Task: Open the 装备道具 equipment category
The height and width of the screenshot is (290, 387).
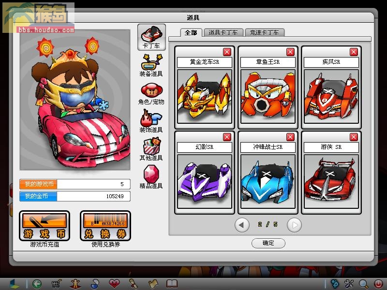Action: tap(151, 66)
